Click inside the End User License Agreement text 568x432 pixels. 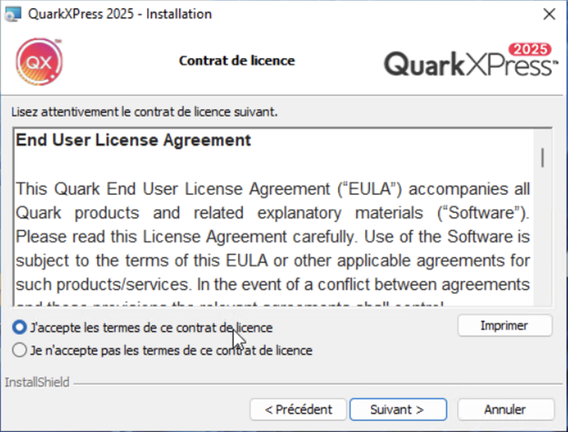click(x=273, y=236)
